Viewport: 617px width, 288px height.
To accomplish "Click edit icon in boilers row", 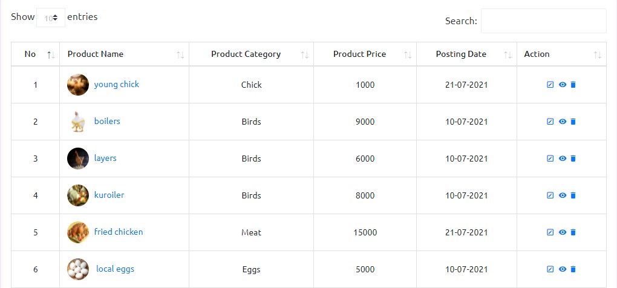I will point(550,122).
